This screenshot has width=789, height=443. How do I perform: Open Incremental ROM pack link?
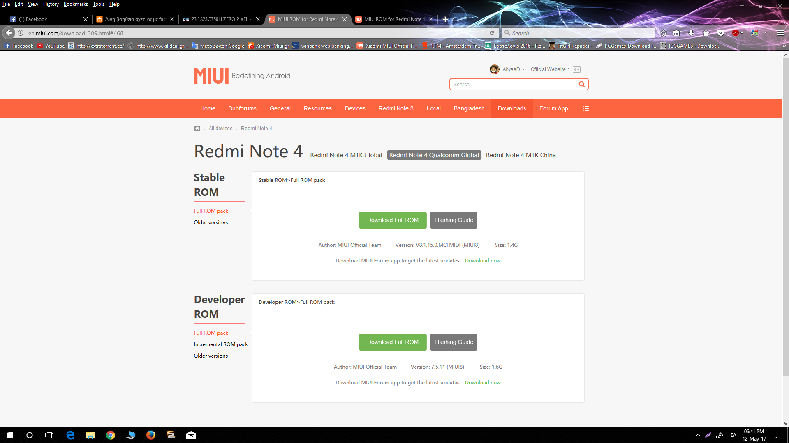[x=221, y=344]
